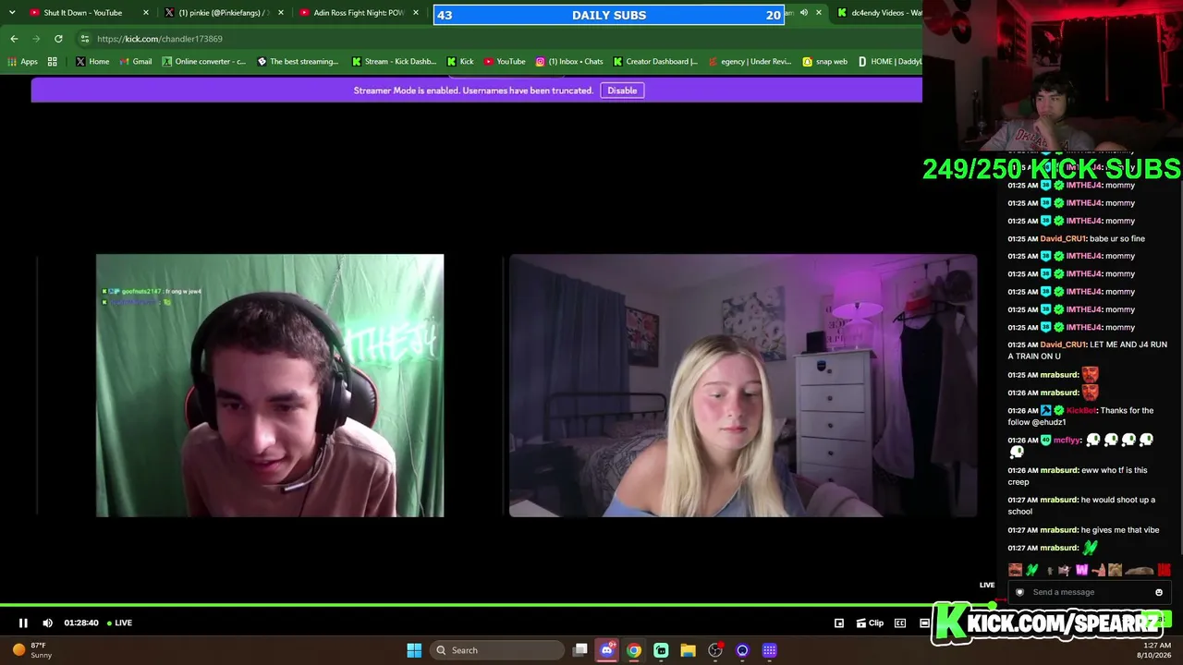Open the Online converter bookmark

coord(203,62)
